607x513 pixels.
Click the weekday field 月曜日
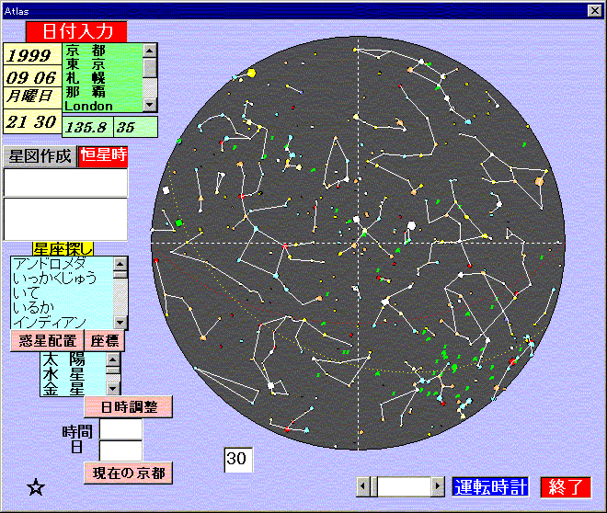32,97
